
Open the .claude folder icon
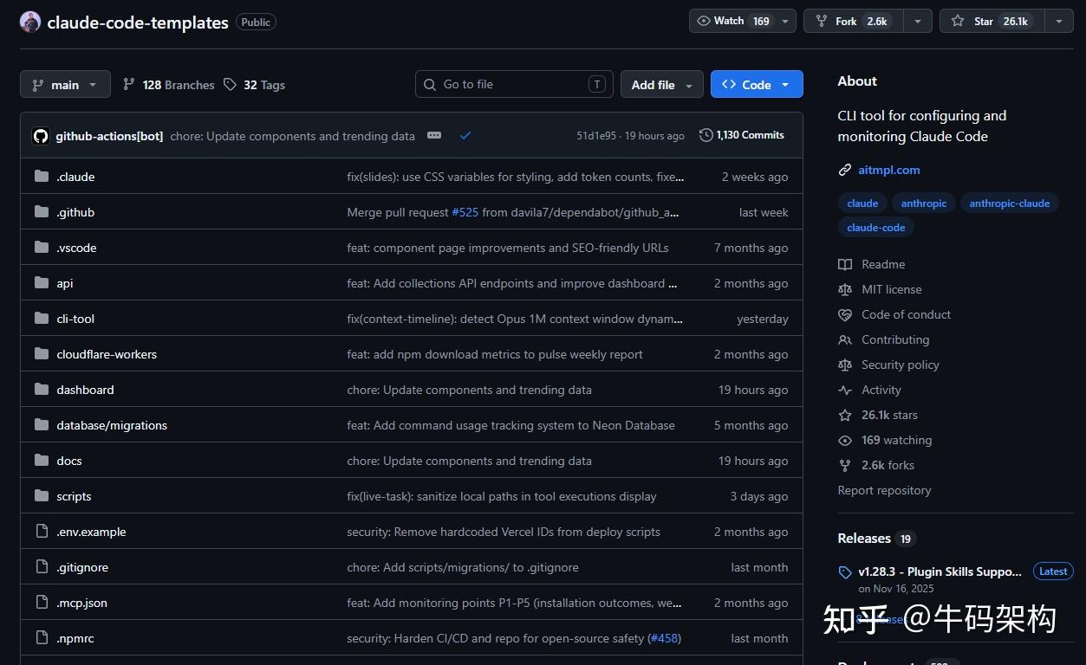(42, 177)
